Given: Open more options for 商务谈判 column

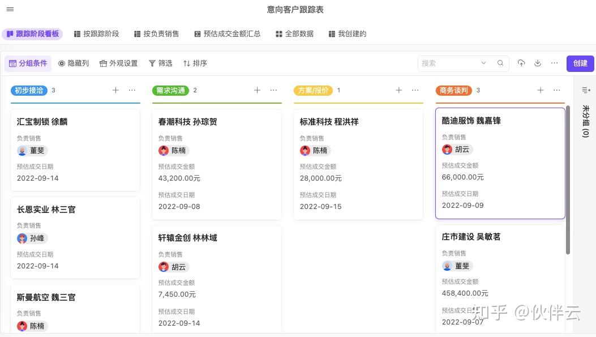Looking at the screenshot, I should 556,90.
